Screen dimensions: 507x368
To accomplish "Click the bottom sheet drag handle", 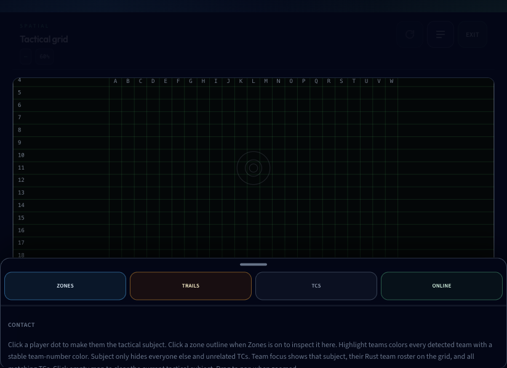I will click(x=253, y=264).
